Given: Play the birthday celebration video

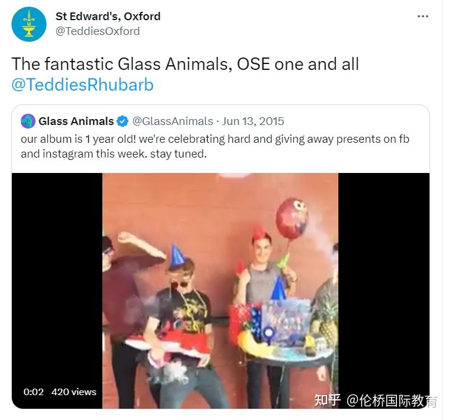Looking at the screenshot, I should pos(220,290).
